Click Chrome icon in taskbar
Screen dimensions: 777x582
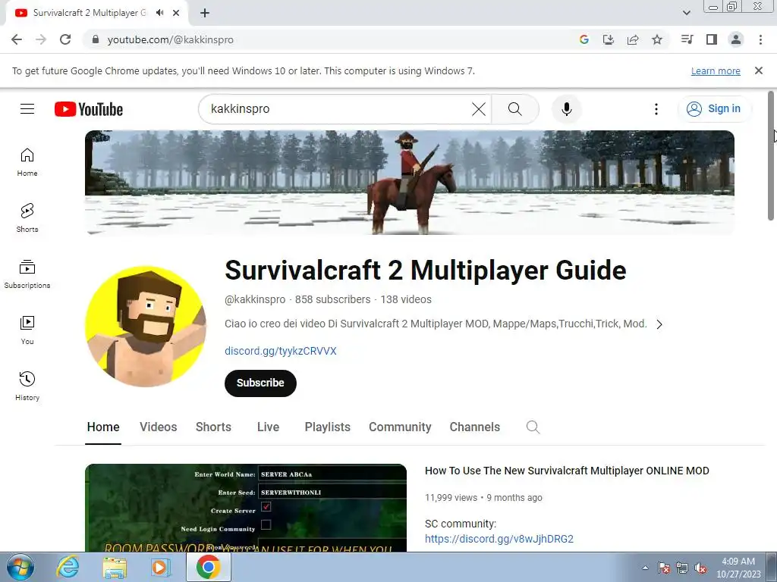click(208, 567)
